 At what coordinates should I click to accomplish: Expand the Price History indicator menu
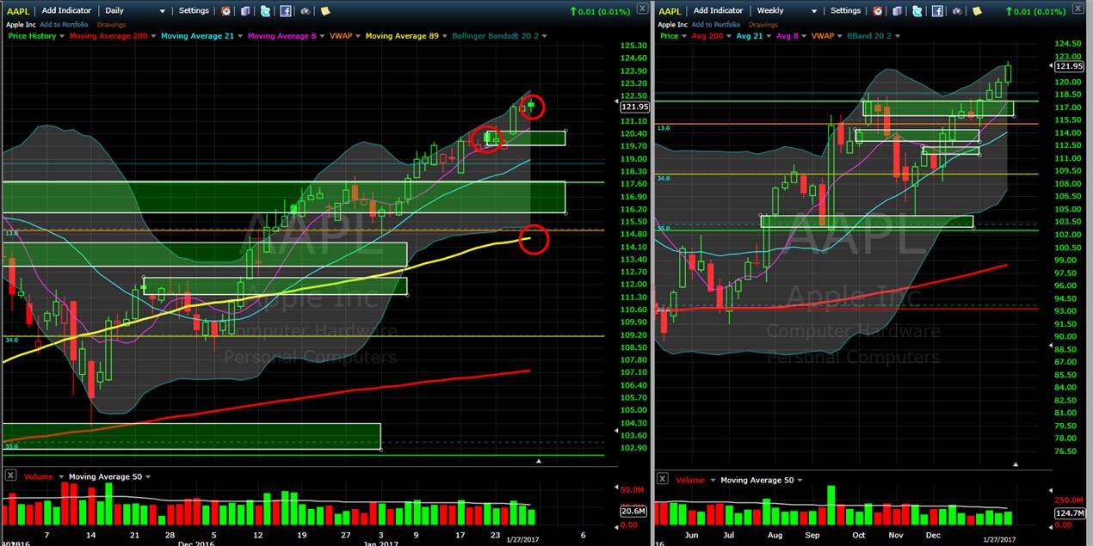[62, 36]
